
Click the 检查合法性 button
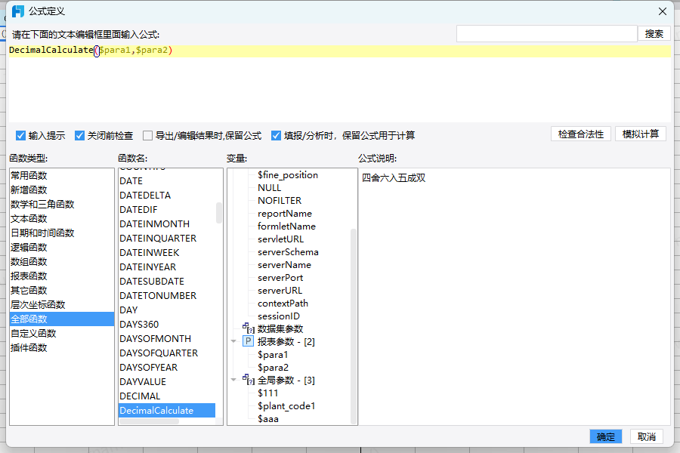click(x=581, y=134)
